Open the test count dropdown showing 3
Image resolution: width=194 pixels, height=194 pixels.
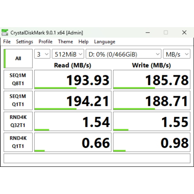42,54
